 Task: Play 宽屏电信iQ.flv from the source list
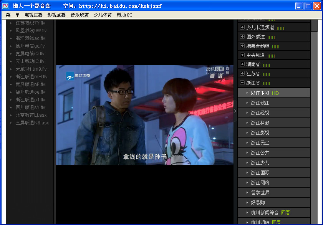coord(30,53)
